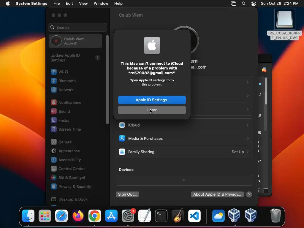Click the Appearance icon in sidebar
The height and width of the screenshot is (228, 304).
[54, 151]
